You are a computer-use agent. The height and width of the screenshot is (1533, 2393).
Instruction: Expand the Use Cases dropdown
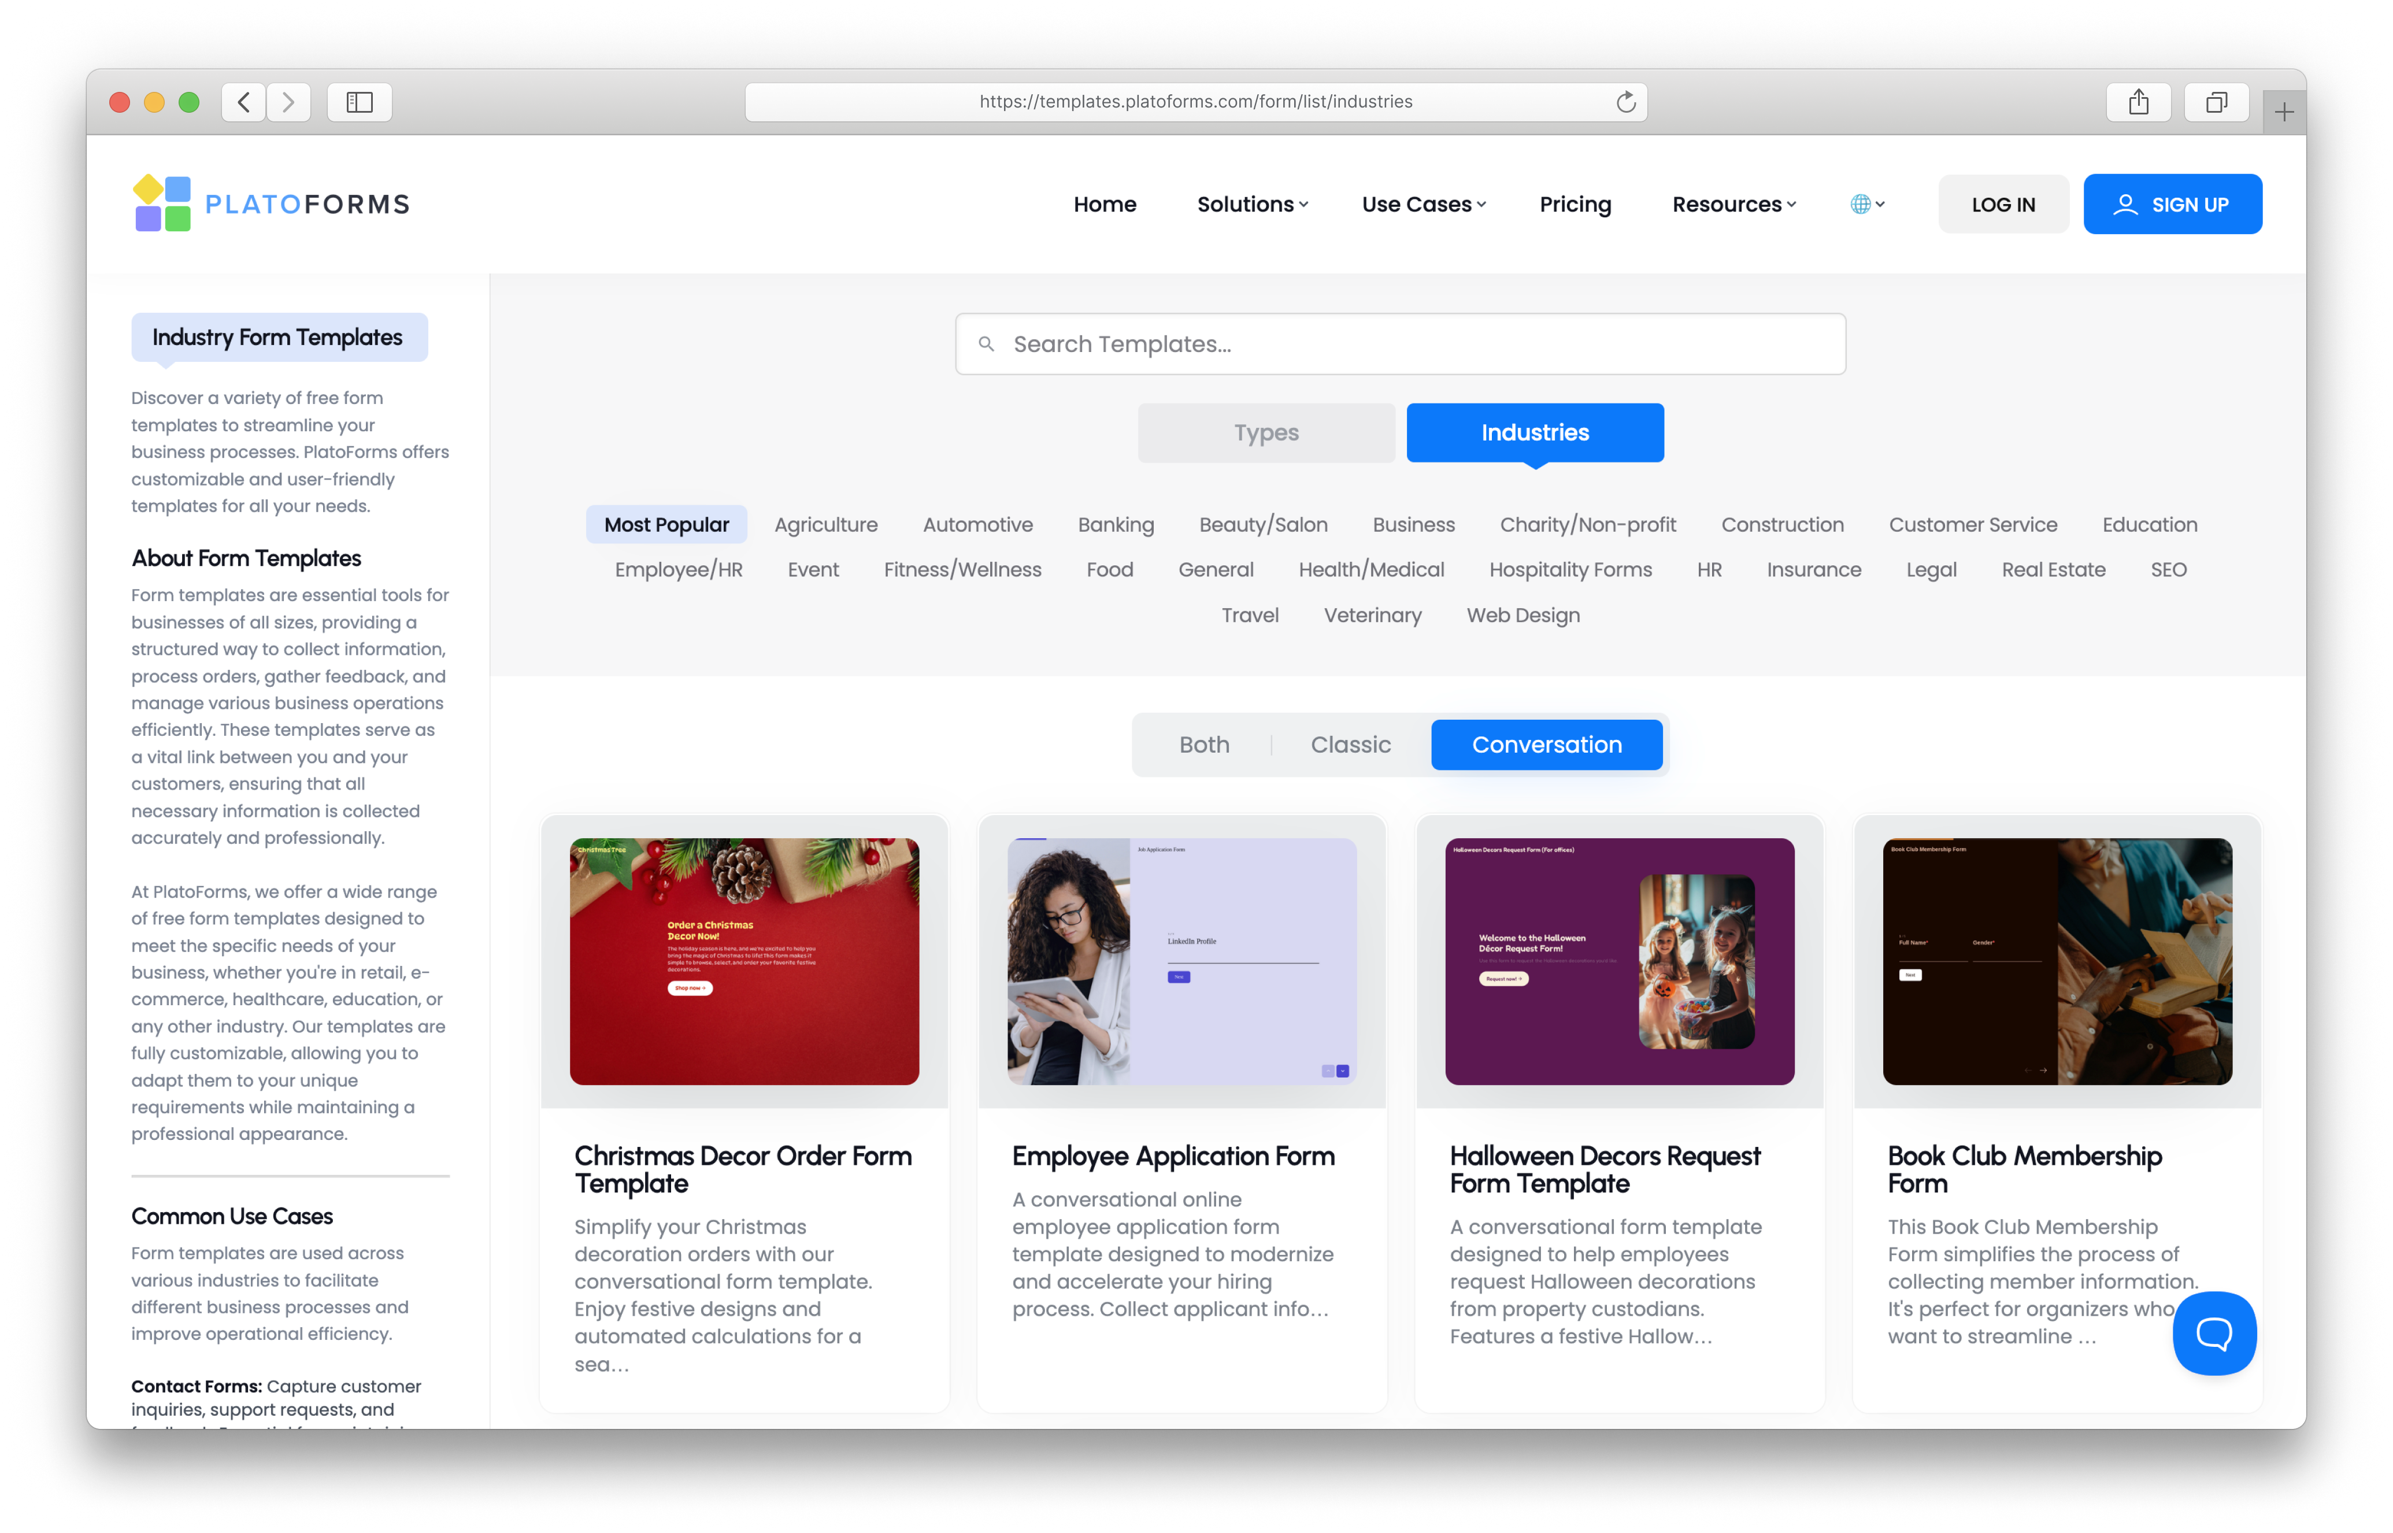(1424, 204)
